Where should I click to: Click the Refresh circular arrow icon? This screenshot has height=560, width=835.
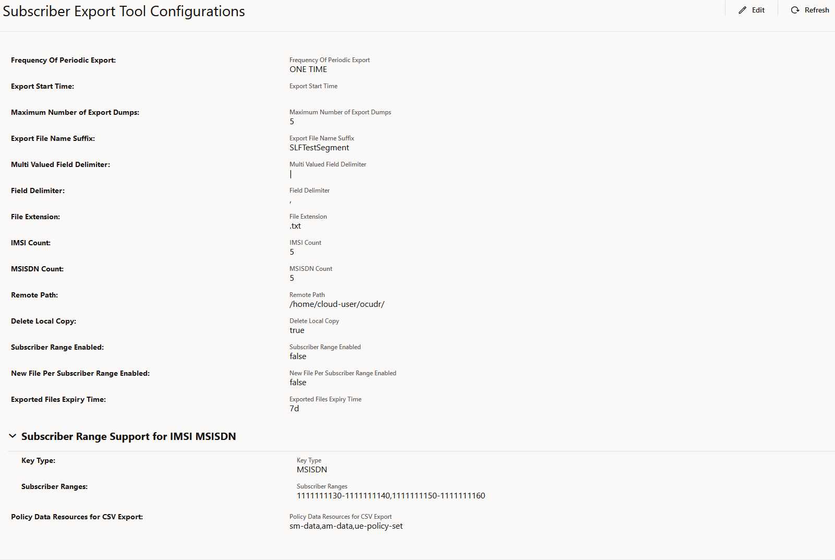pos(795,9)
